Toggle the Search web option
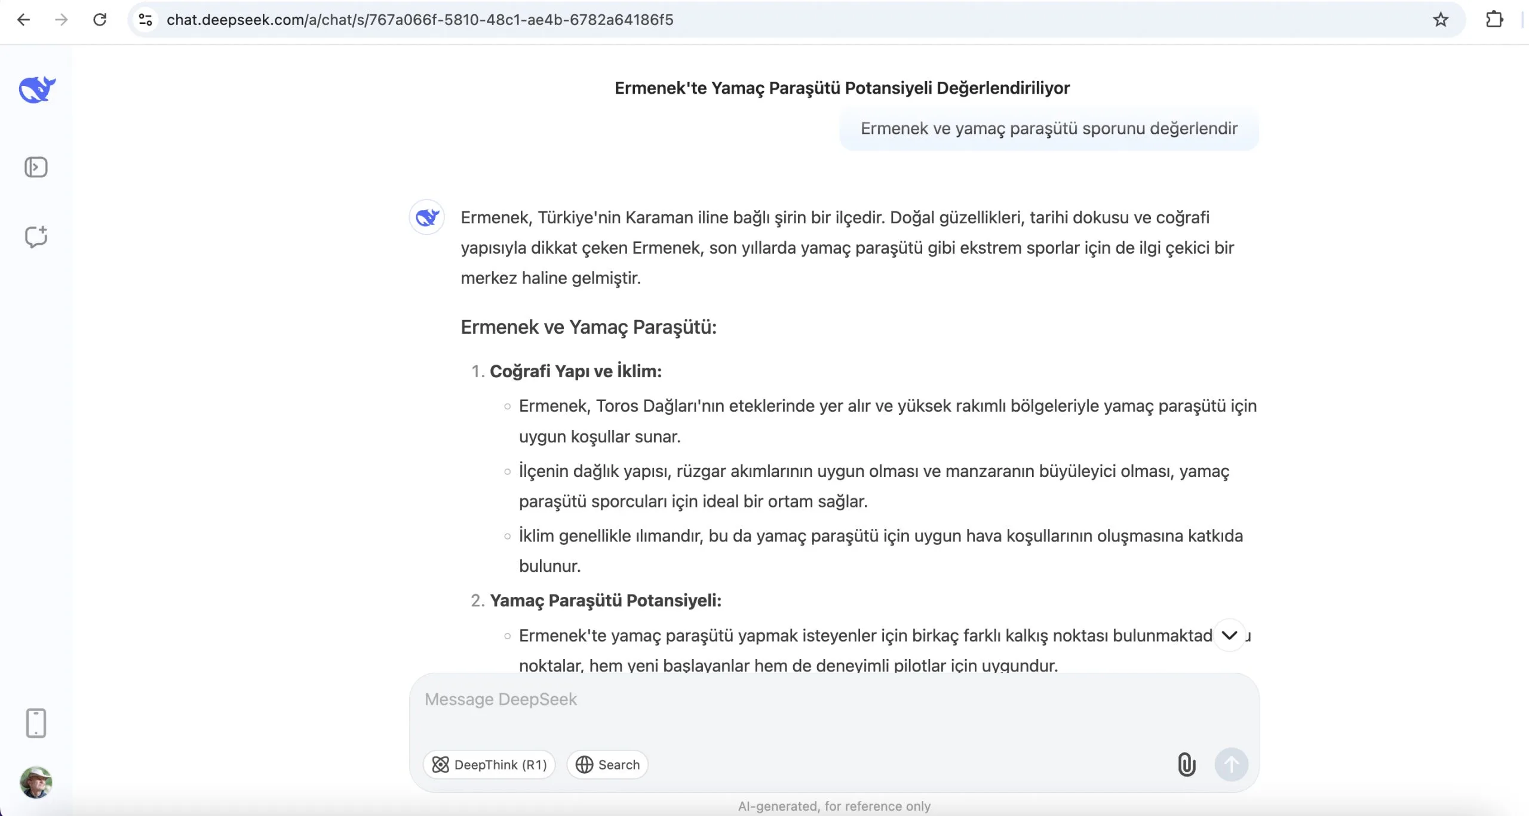 (x=607, y=765)
